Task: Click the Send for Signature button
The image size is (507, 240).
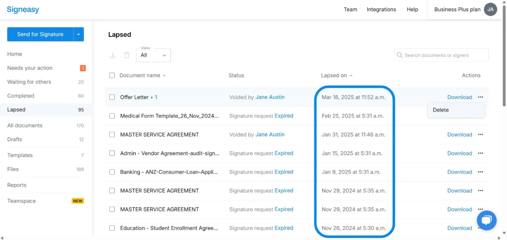Action: 40,34
